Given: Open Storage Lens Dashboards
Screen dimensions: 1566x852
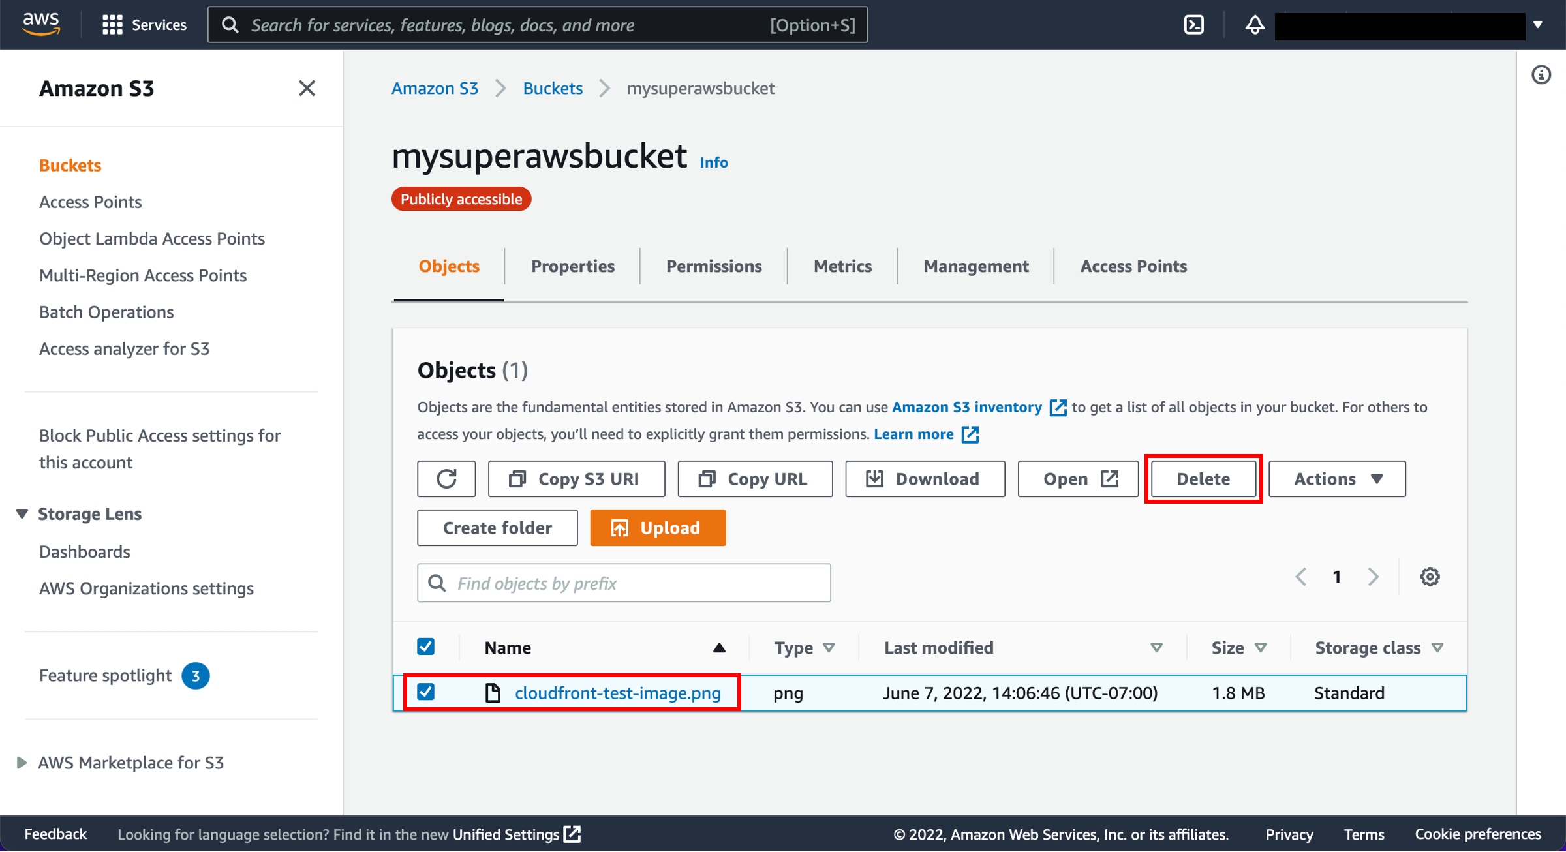Looking at the screenshot, I should [85, 552].
